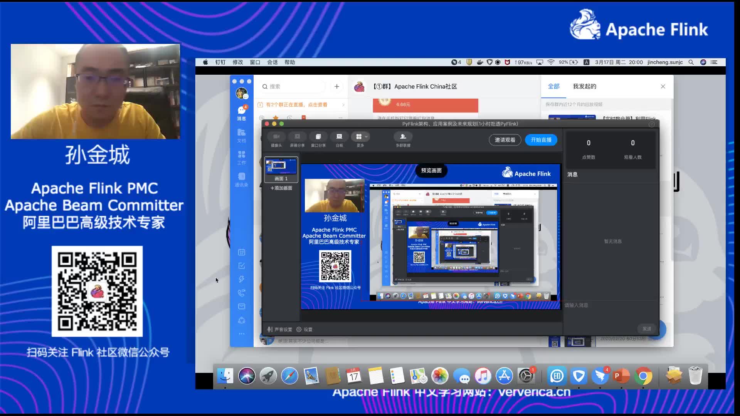Select the screen share (屏幕分享) icon
This screenshot has width=740, height=416.
tap(297, 137)
